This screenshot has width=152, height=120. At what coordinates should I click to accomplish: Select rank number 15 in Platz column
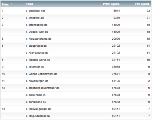3,109
